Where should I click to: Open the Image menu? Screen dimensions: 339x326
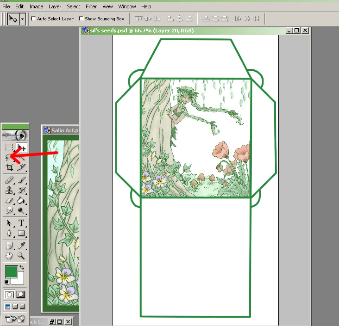(x=36, y=6)
